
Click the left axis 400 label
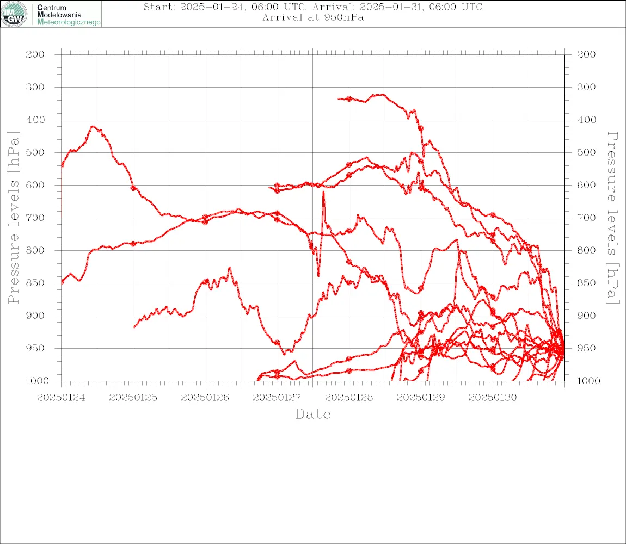pos(35,120)
